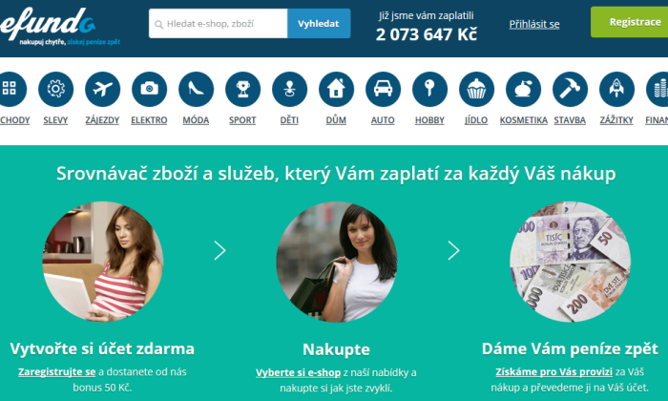The image size is (668, 401).
Task: Select the Kosmetika perfume bottle icon
Action: tap(523, 89)
